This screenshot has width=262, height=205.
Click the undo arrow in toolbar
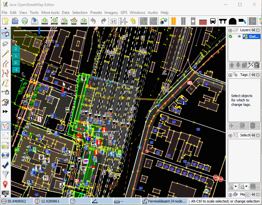pos(93,21)
